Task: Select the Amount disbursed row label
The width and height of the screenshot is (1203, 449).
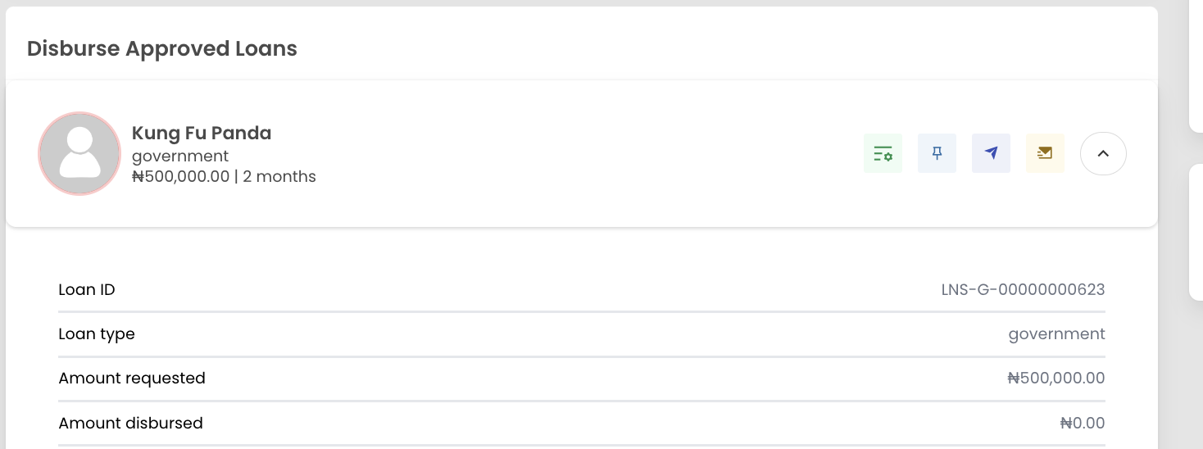Action: point(130,423)
